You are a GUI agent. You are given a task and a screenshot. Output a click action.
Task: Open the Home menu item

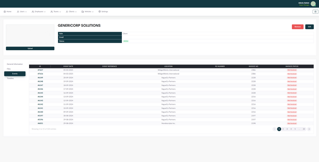8,12
